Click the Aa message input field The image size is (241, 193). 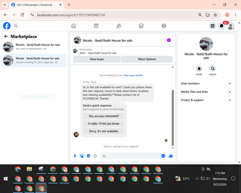pos(131,156)
